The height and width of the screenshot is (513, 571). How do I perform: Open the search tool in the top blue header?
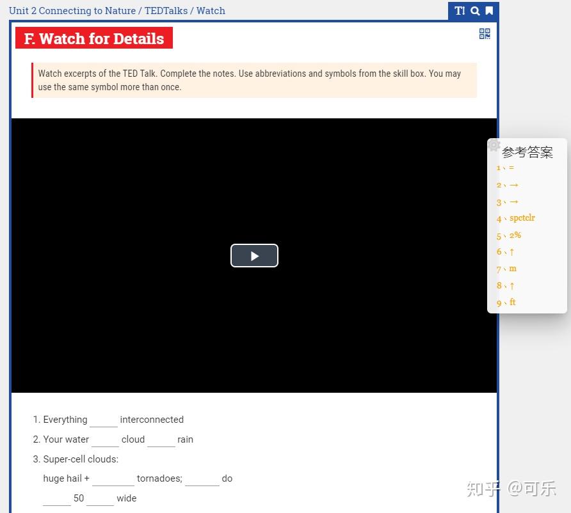point(474,11)
